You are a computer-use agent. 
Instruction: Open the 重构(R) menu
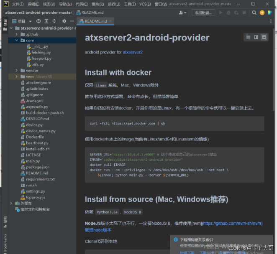[x=98, y=4]
